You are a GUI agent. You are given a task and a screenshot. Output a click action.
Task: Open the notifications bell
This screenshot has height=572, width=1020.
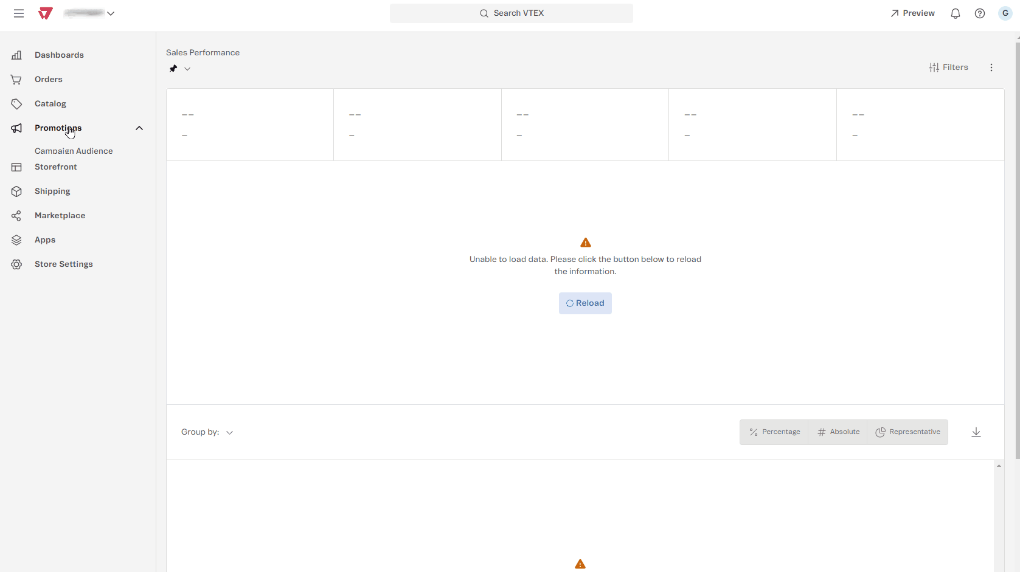955,13
